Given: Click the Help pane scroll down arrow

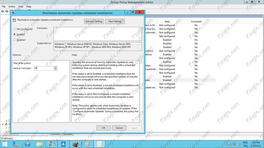Looking at the screenshot, I should (x=141, y=121).
